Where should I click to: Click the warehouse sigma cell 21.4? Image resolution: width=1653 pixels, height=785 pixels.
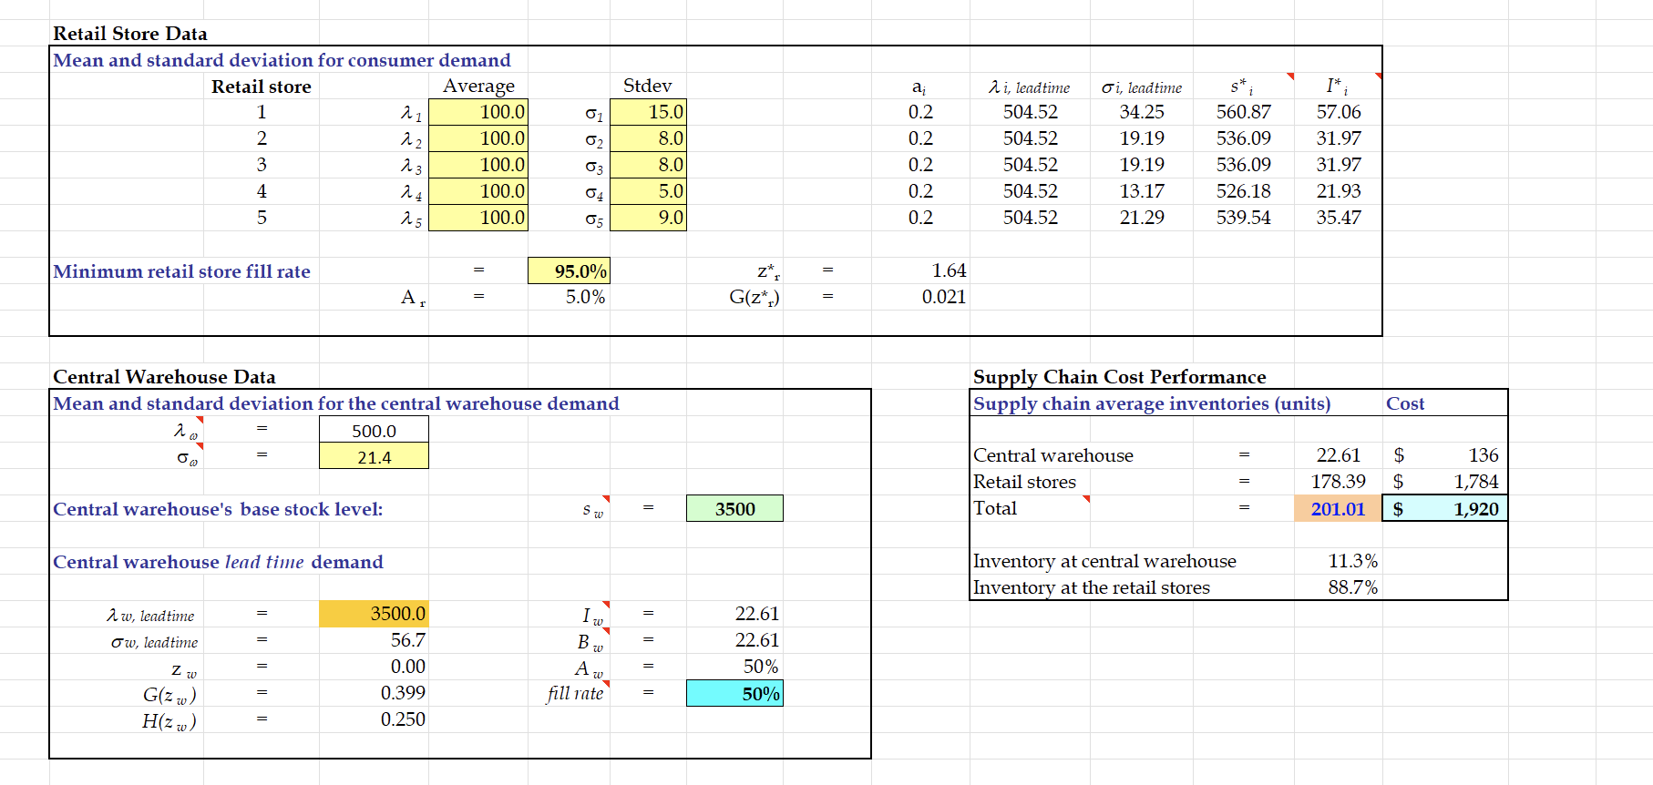tap(374, 456)
